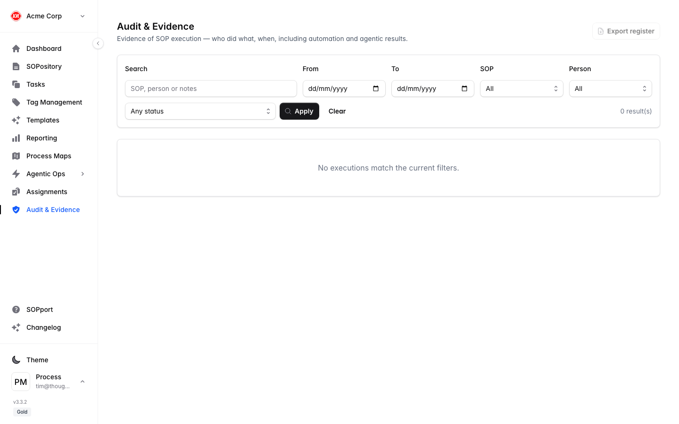679x424 pixels.
Task: Toggle Theme using the moon icon
Action: pyautogui.click(x=16, y=360)
